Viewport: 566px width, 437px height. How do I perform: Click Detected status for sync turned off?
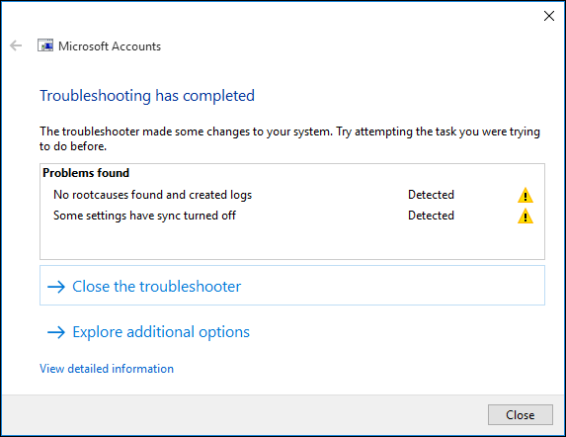431,216
